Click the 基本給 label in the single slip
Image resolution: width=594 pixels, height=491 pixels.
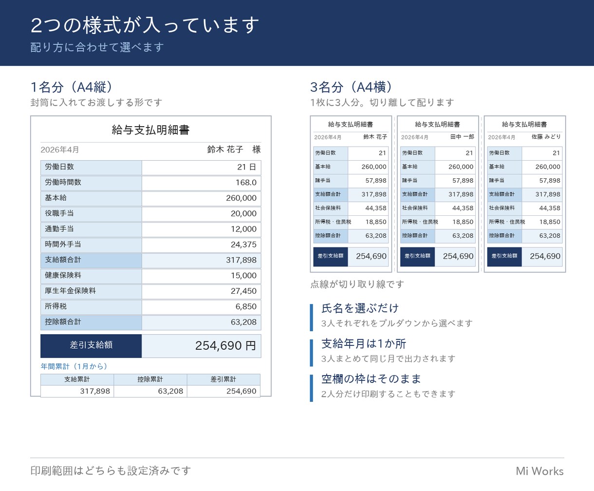point(91,198)
